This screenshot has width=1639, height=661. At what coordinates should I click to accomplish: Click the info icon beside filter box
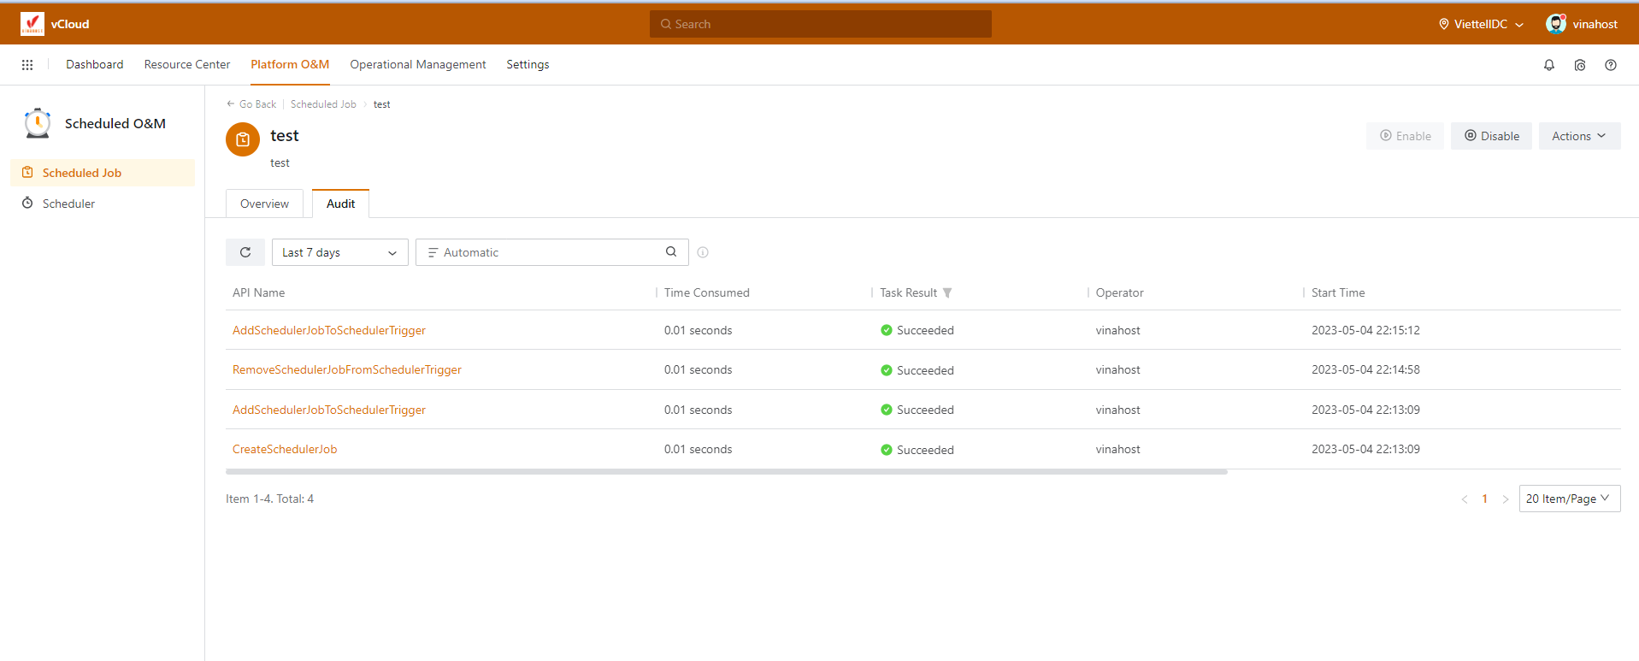[703, 252]
